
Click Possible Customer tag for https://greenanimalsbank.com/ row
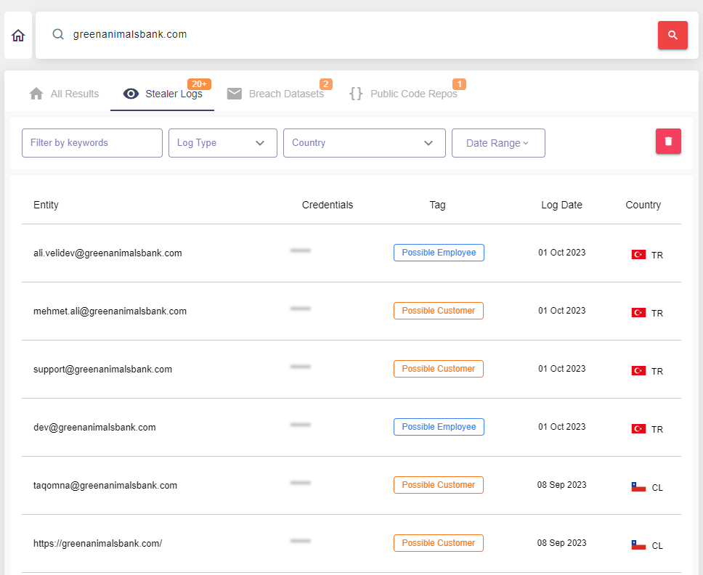pos(439,543)
